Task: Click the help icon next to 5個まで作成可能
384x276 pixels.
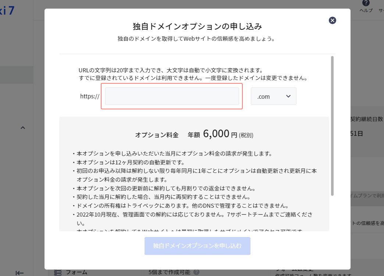Action: pyautogui.click(x=196, y=272)
